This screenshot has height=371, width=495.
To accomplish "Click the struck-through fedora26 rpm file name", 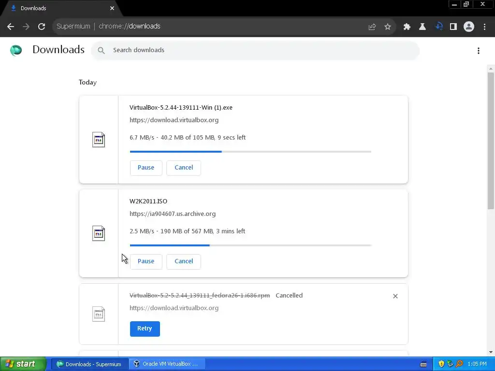I will point(200,296).
